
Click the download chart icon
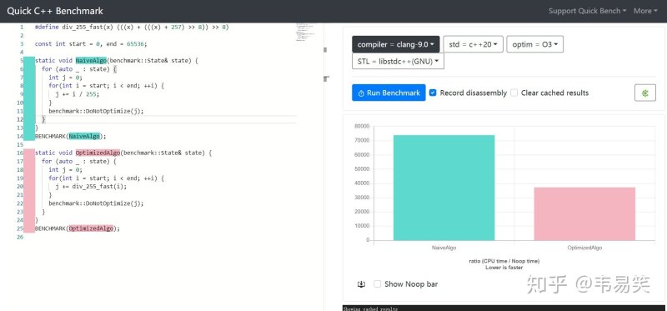click(361, 284)
